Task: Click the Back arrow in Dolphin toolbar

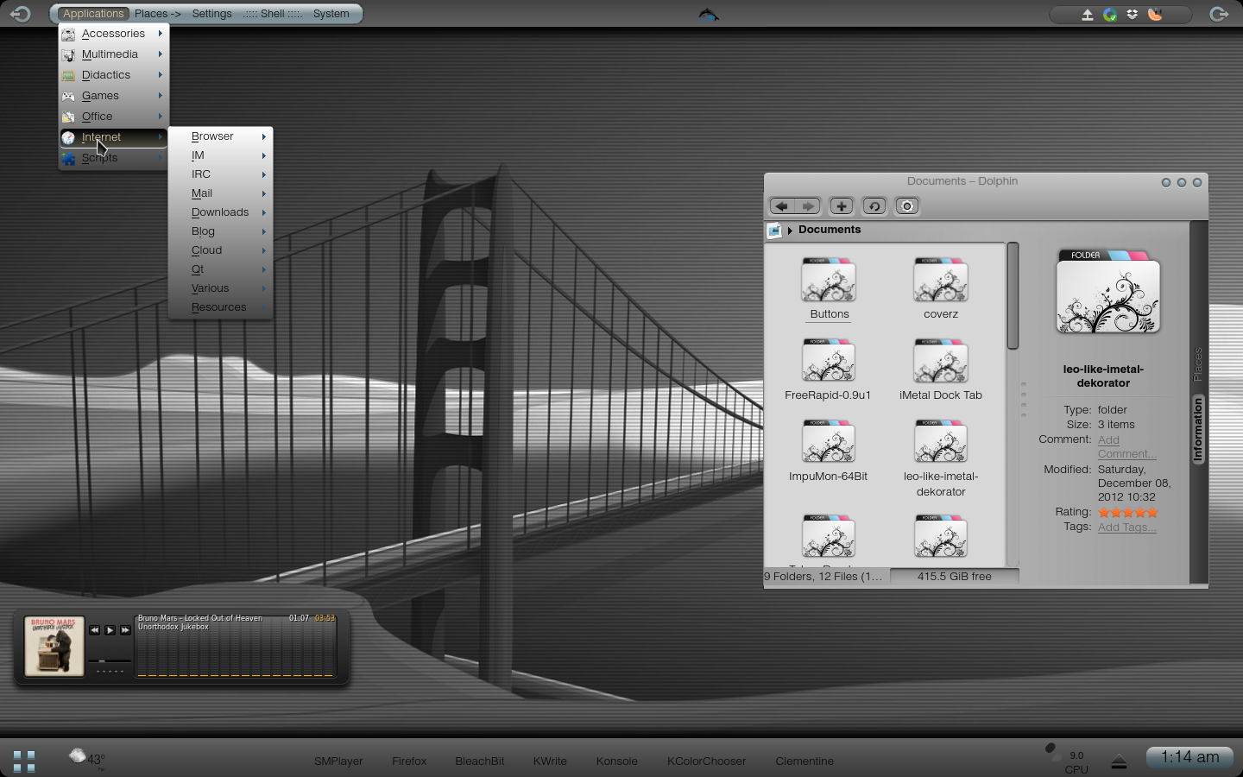Action: tap(782, 206)
